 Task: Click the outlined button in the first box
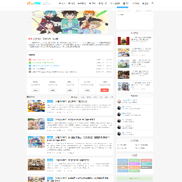click(35, 90)
